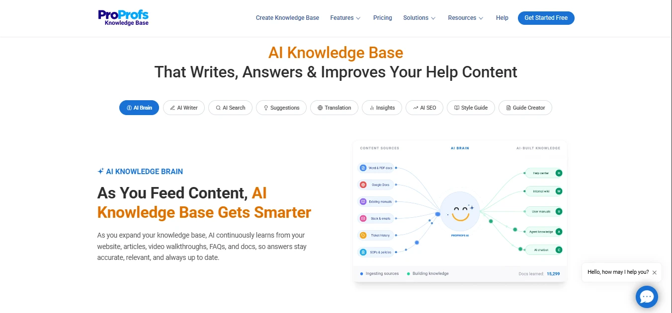Click the Get Started Free button
This screenshot has width=672, height=313.
[546, 18]
